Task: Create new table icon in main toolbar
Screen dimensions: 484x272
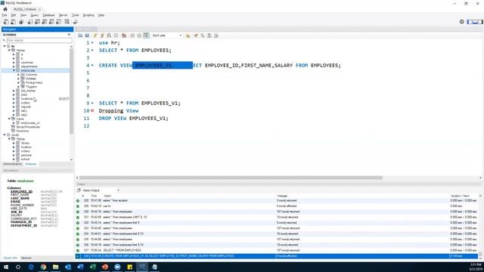Action: (x=37, y=22)
